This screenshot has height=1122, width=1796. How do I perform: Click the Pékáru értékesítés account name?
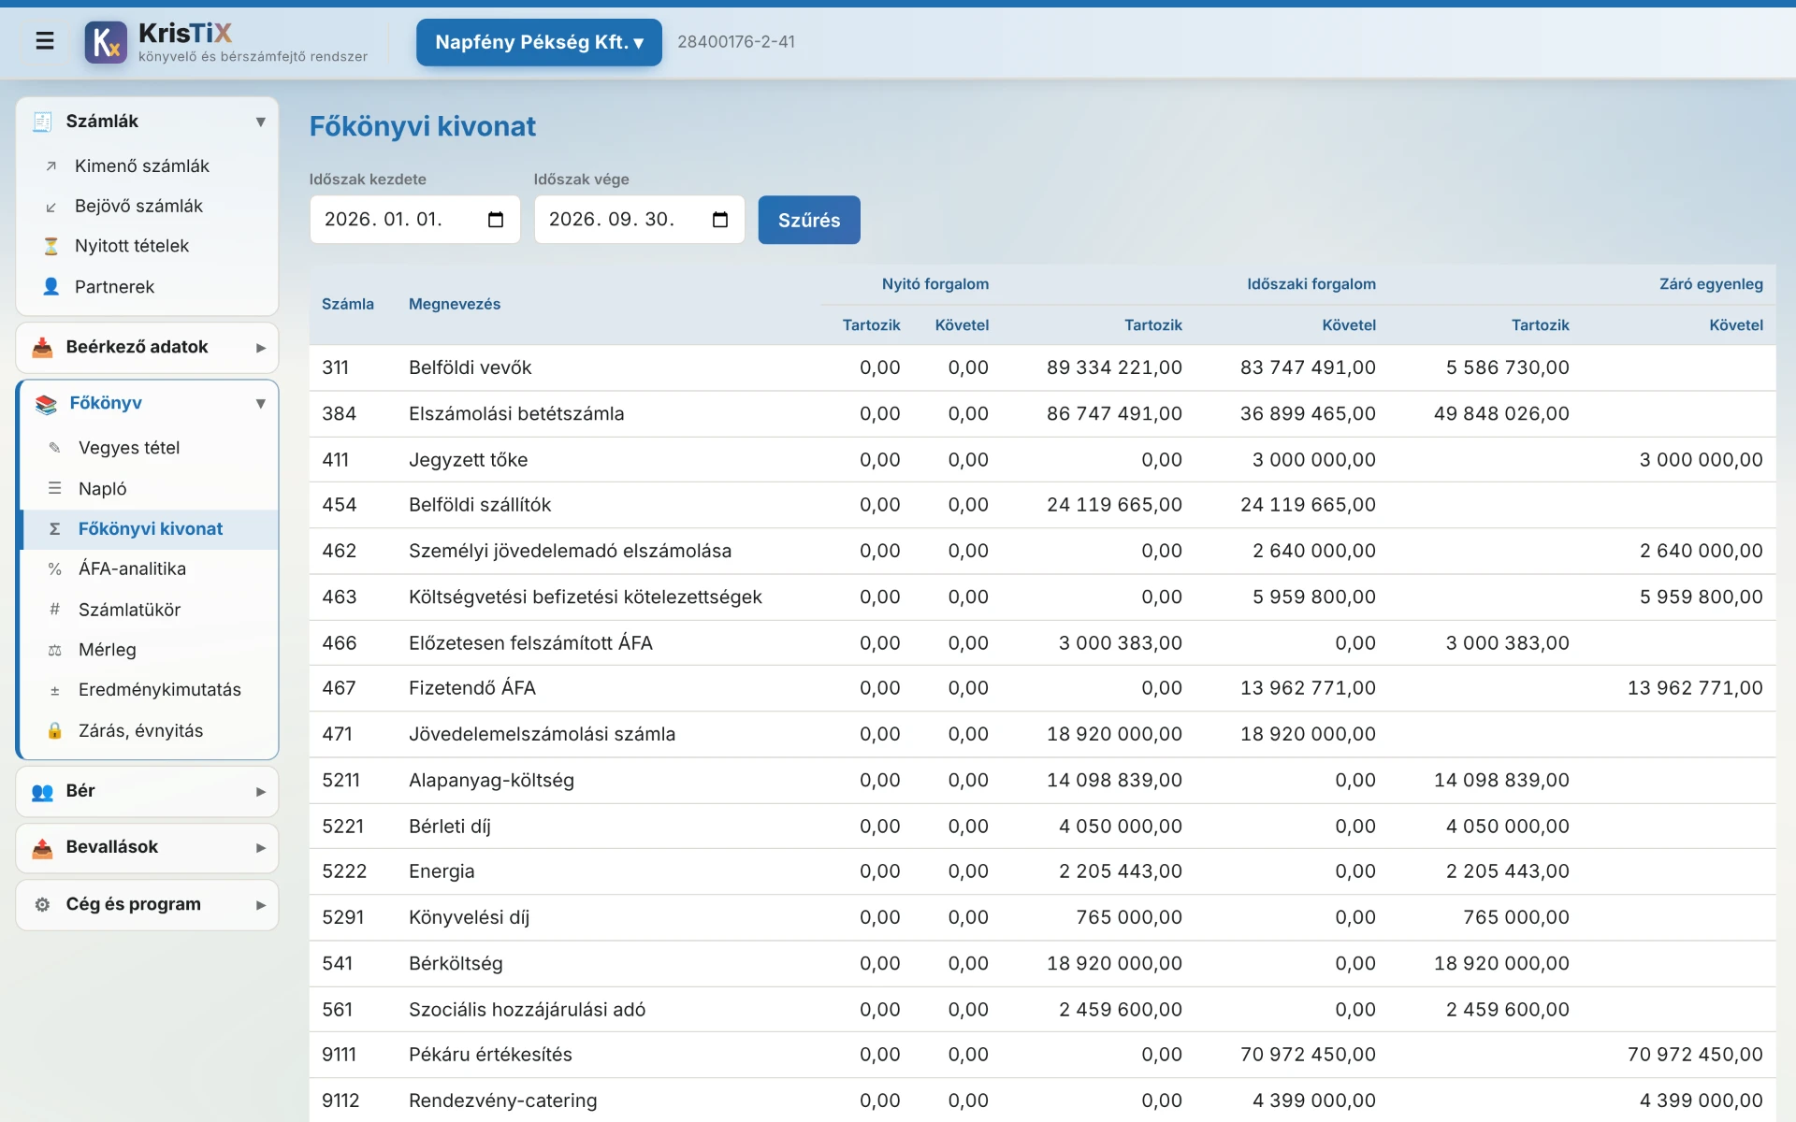490,1055
